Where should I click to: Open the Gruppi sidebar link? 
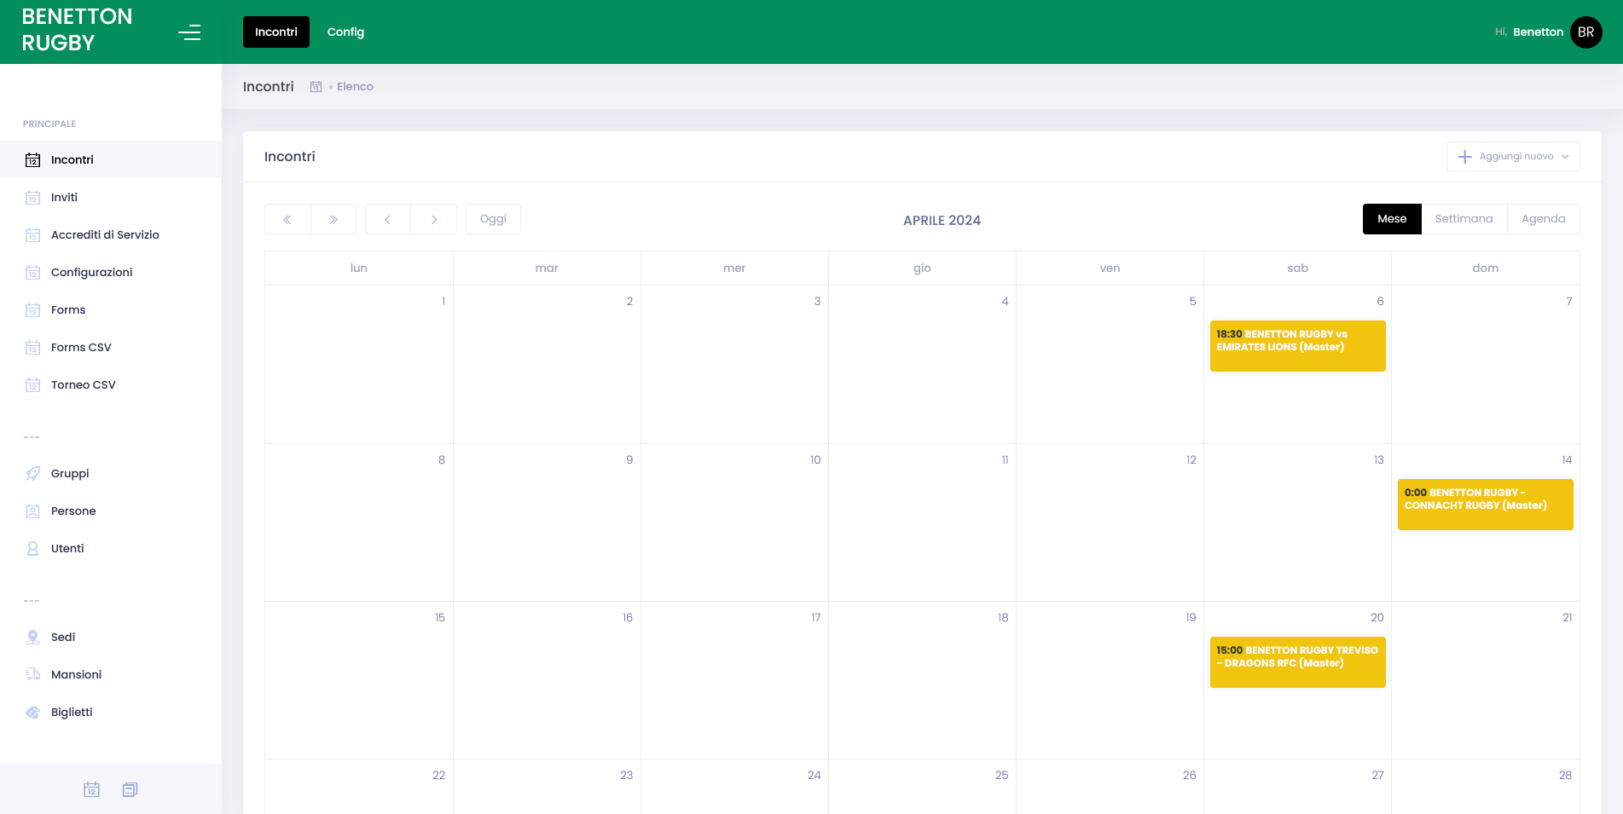[x=111, y=473]
